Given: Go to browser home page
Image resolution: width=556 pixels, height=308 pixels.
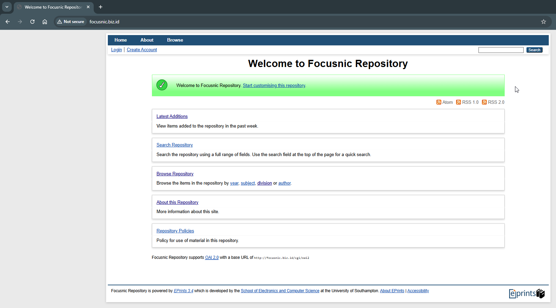Looking at the screenshot, I should pos(45,22).
